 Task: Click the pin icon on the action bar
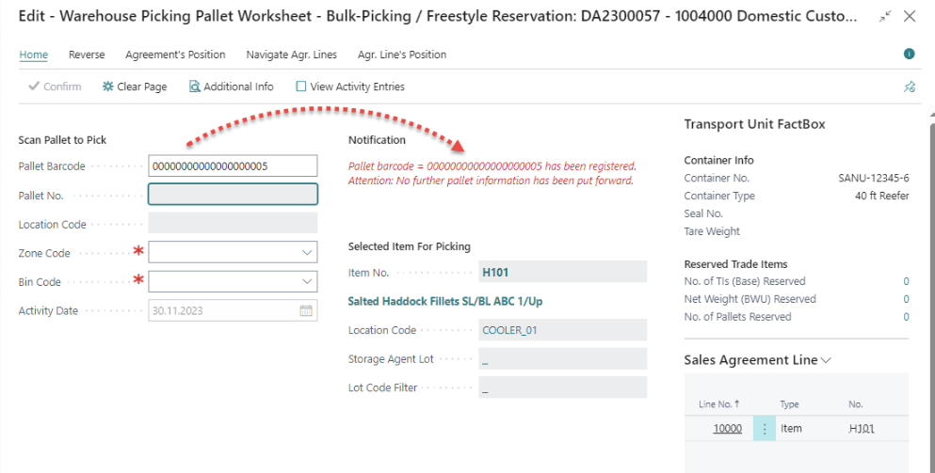(x=909, y=87)
